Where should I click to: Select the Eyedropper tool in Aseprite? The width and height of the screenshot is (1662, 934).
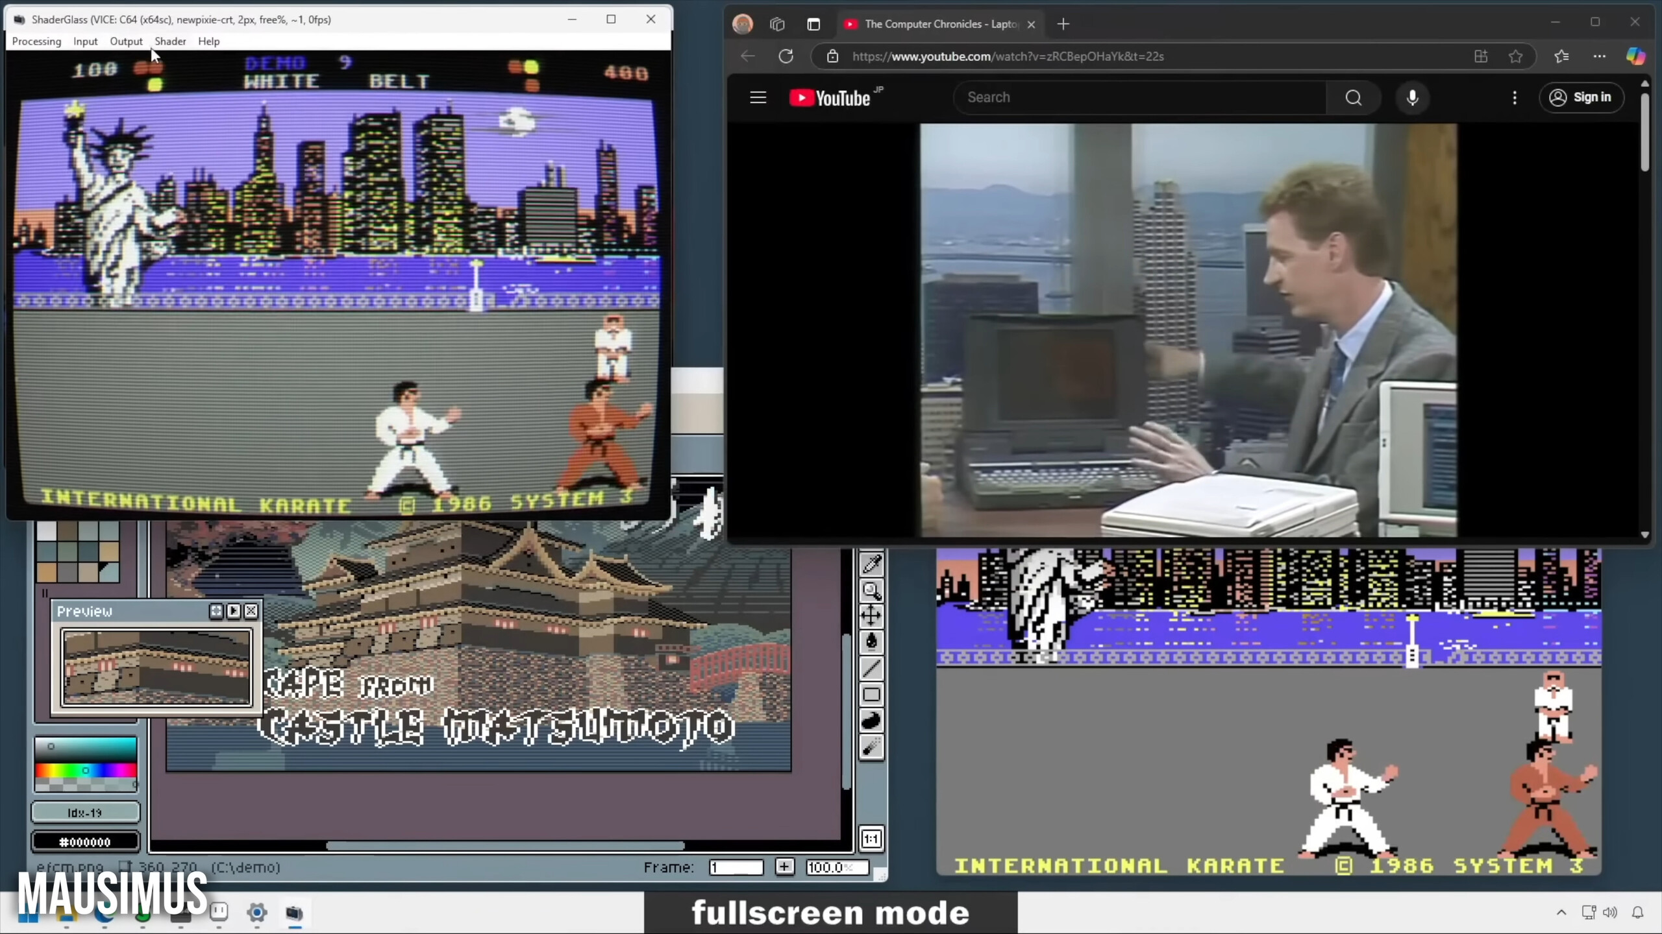[871, 564]
